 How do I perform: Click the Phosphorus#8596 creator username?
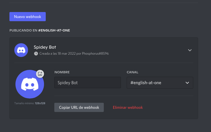[95, 54]
